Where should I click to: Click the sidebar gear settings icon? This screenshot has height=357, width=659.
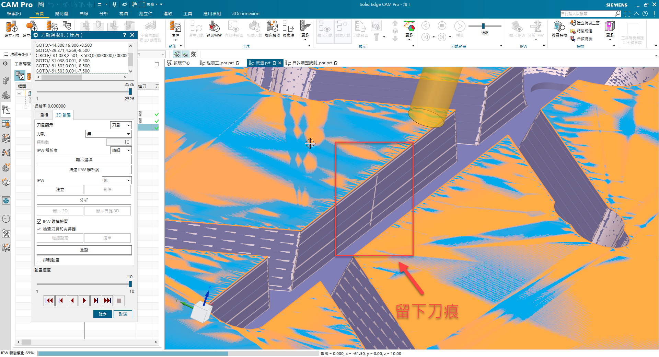5,64
